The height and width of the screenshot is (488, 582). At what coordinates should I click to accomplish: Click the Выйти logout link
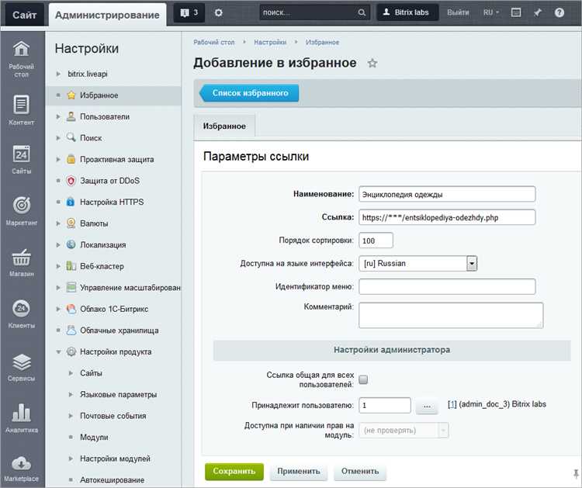tap(458, 12)
